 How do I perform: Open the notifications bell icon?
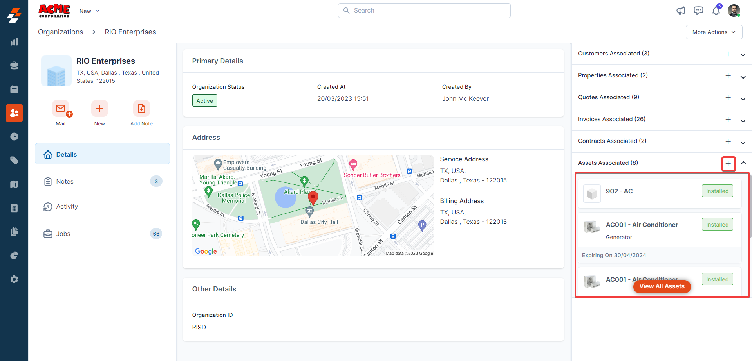point(716,11)
